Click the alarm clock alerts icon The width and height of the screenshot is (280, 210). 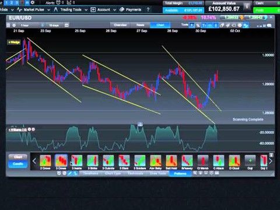click(58, 2)
